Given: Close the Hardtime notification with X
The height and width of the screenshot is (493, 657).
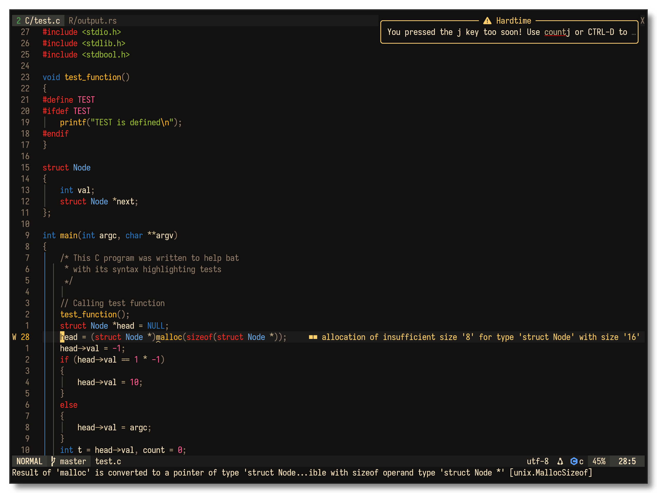Looking at the screenshot, I should tap(642, 21).
